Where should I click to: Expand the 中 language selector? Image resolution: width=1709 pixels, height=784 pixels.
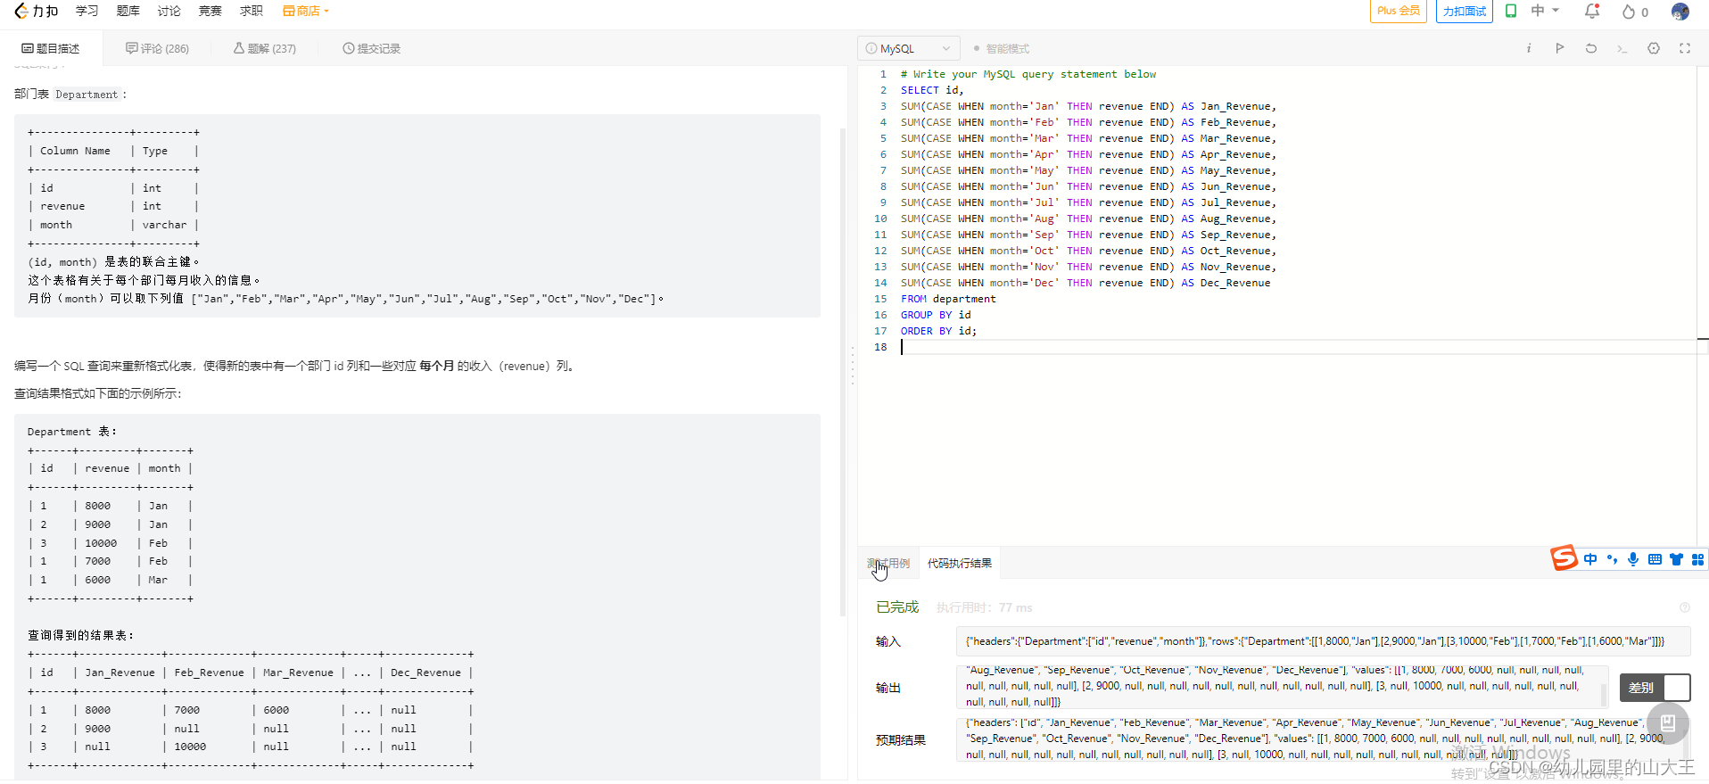pos(1545,12)
